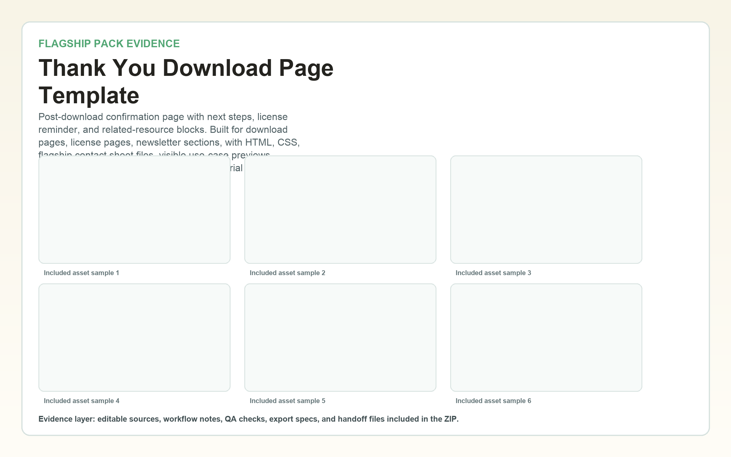Image resolution: width=731 pixels, height=457 pixels.
Task: Click the 'Included asset sample 3' caption
Action: [493, 273]
